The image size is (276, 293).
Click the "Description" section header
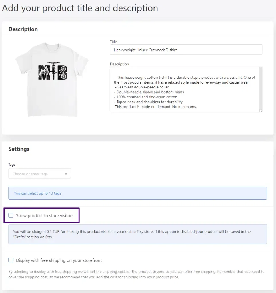tap(23, 29)
